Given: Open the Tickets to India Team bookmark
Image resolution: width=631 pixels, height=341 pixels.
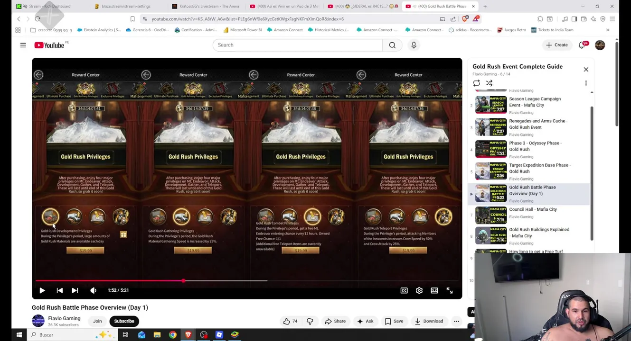Looking at the screenshot, I should pyautogui.click(x=552, y=30).
